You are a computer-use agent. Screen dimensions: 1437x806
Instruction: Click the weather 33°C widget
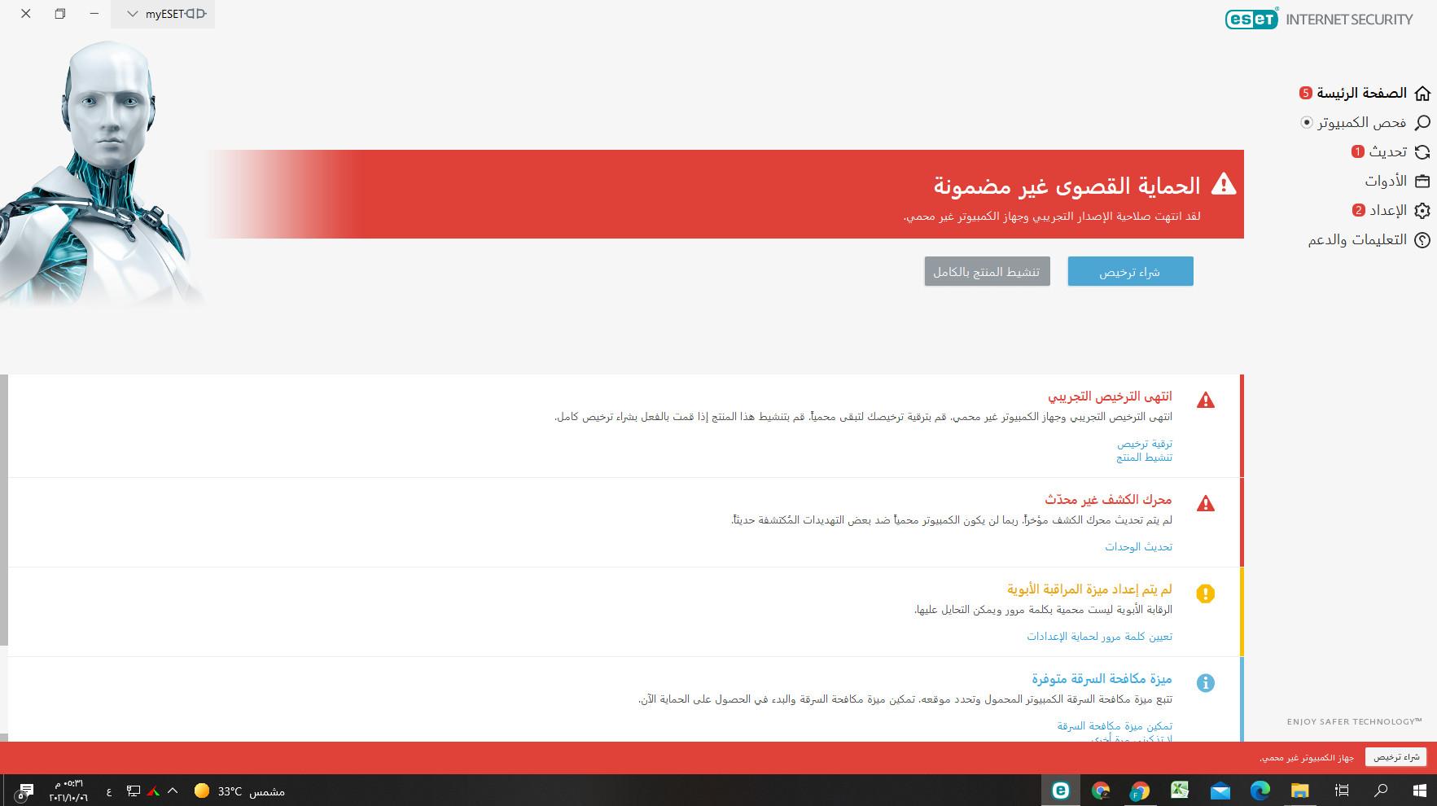pyautogui.click(x=240, y=791)
